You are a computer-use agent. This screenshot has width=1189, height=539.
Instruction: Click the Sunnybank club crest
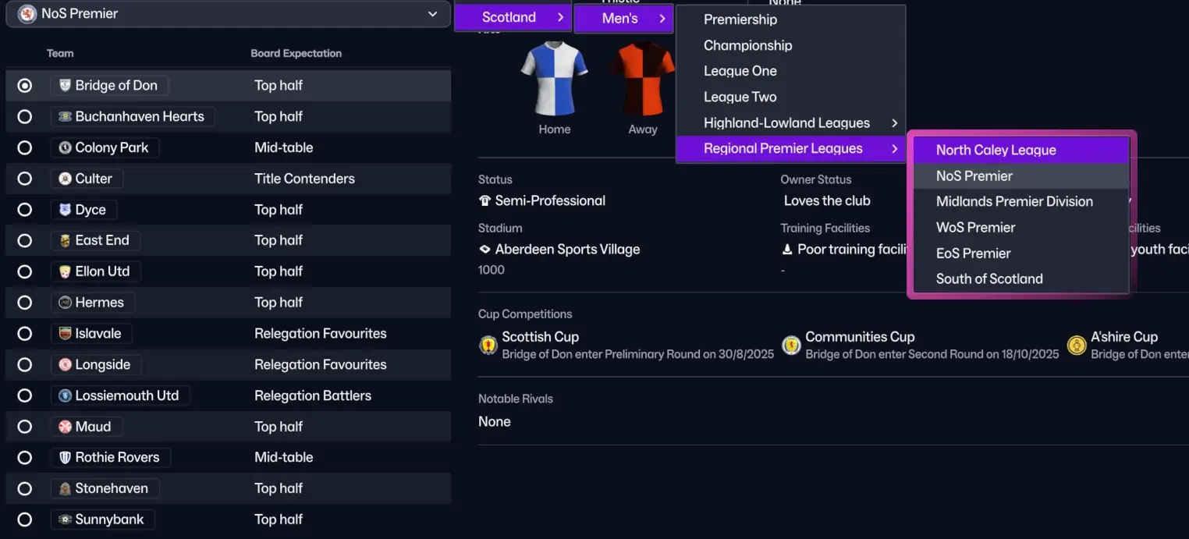click(65, 519)
